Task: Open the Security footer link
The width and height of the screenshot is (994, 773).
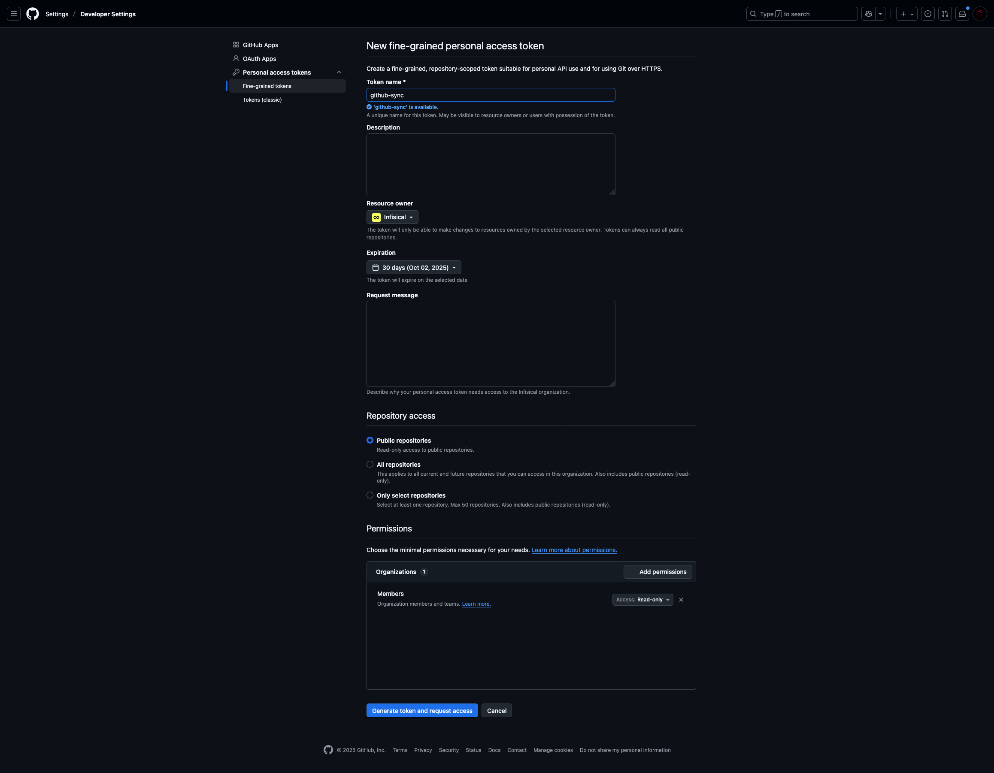Action: point(449,750)
